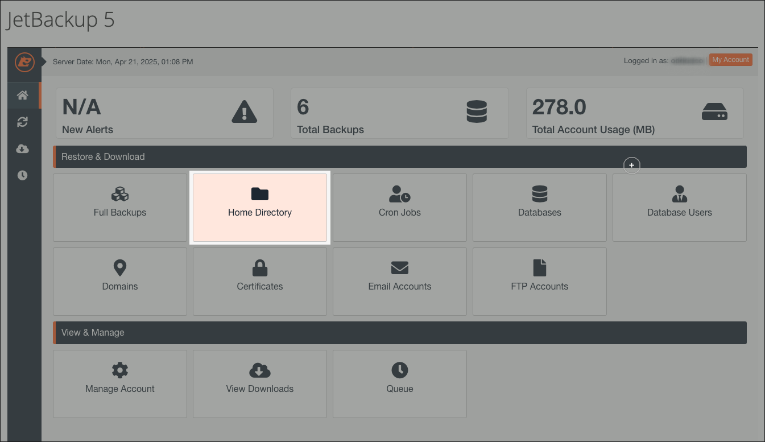
Task: Click the Logged in as text
Action: (x=646, y=60)
